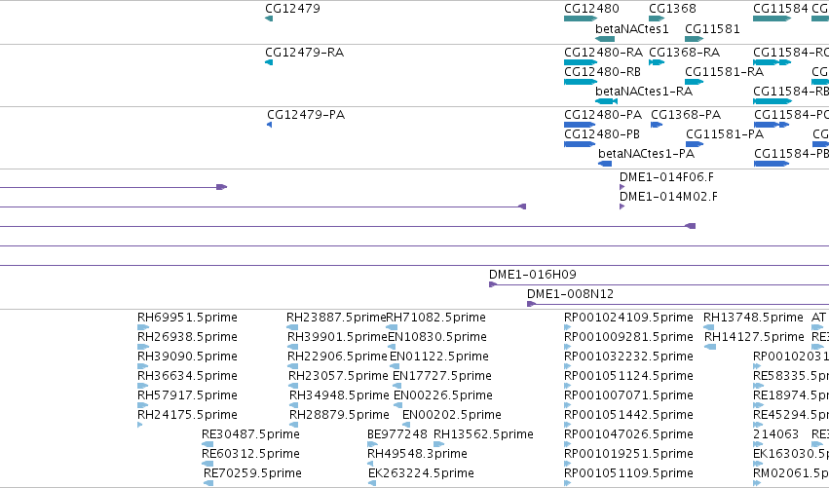Select EST RP001024109.5prime
Screen dimensions: 829x488
(628, 318)
